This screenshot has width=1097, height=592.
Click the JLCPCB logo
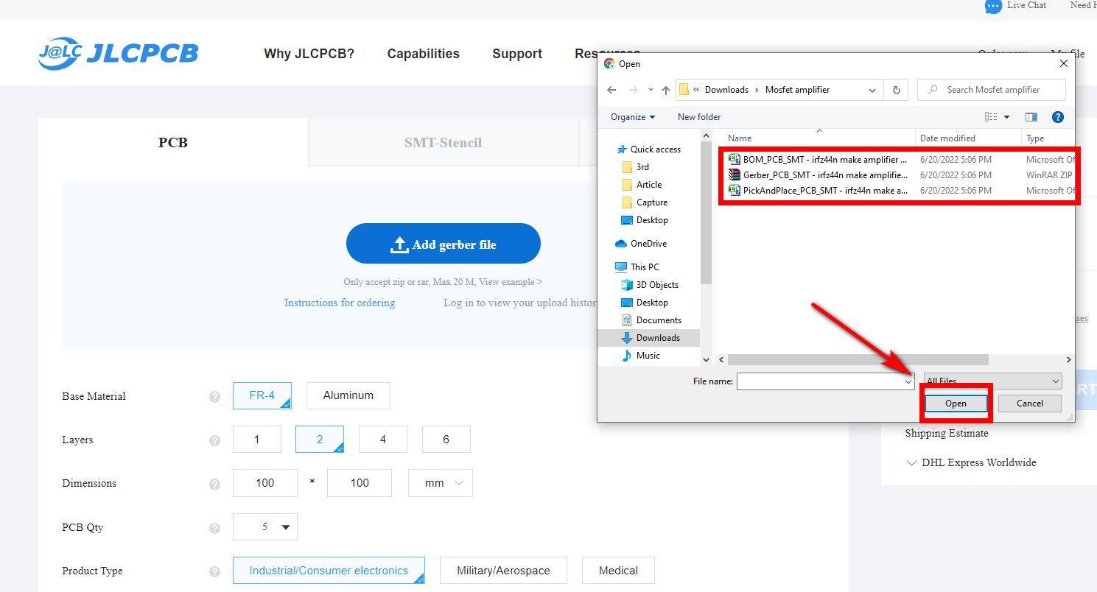click(118, 53)
